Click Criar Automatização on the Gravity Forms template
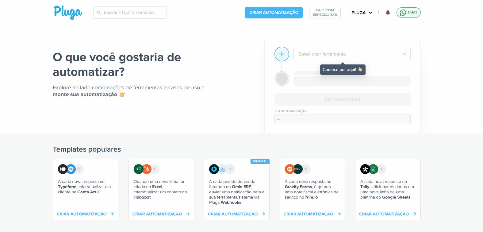Image resolution: width=483 pixels, height=232 pixels. tap(312, 214)
